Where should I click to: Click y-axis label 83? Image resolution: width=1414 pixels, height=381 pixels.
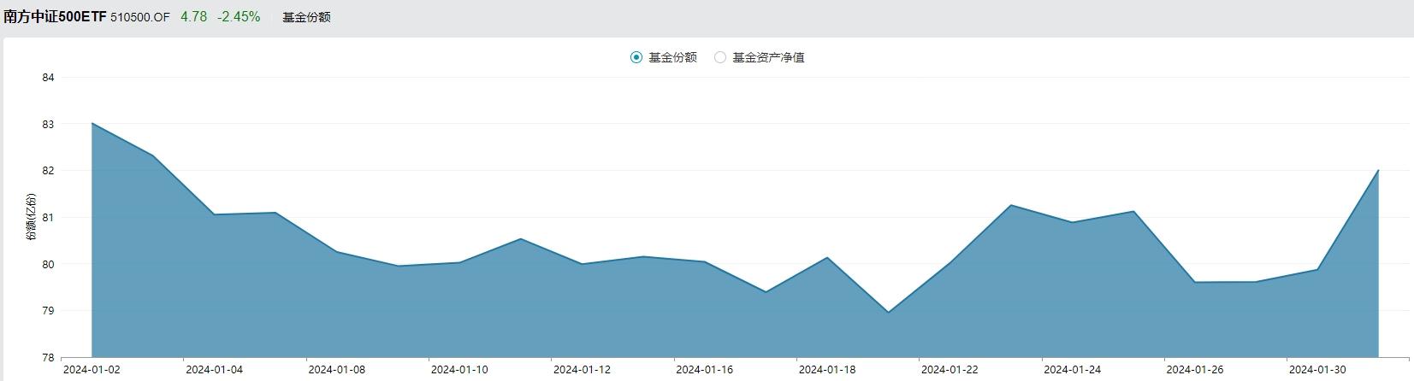click(x=48, y=125)
